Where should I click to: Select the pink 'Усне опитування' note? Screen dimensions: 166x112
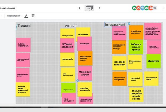pyautogui.click(x=69, y=98)
